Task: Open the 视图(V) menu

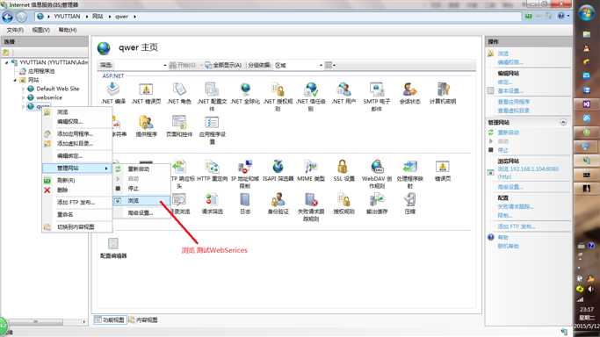Action: click(41, 30)
